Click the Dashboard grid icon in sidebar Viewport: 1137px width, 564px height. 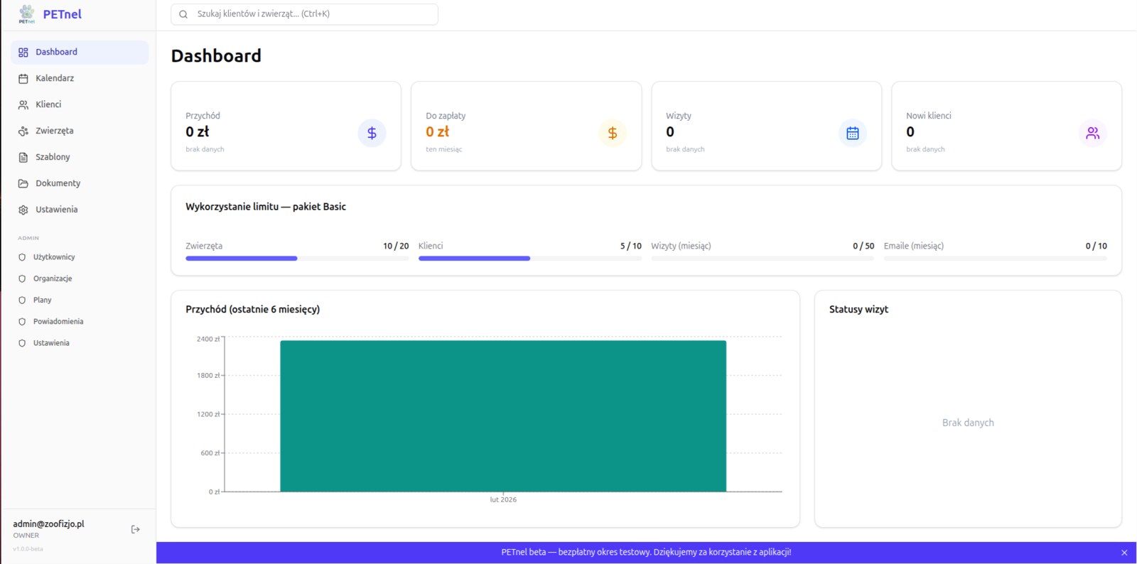[x=23, y=53]
